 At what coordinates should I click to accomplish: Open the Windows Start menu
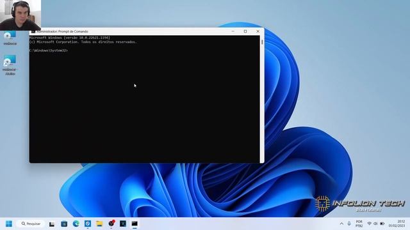pyautogui.click(x=9, y=224)
